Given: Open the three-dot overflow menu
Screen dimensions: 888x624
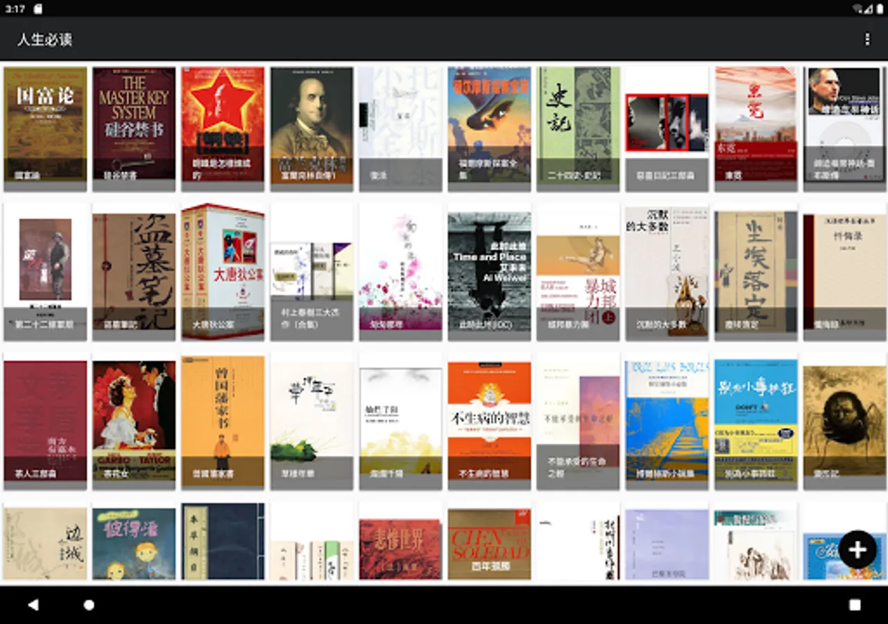Looking at the screenshot, I should [x=866, y=40].
